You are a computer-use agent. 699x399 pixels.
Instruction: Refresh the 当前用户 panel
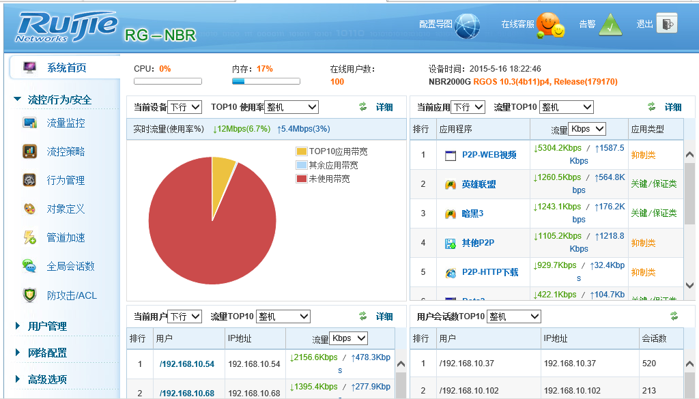363,316
